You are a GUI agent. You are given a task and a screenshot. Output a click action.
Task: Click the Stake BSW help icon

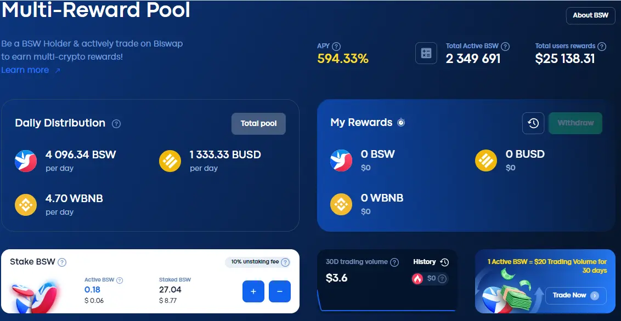click(62, 262)
